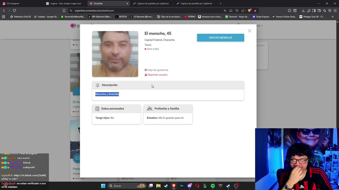Open the Carpeta - Google Drive bookmark
The image size is (339, 190).
pos(46,17)
